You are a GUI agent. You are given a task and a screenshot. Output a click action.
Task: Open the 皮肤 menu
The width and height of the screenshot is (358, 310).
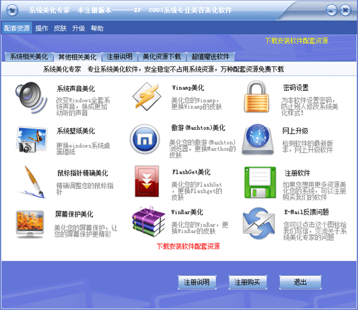click(x=60, y=28)
